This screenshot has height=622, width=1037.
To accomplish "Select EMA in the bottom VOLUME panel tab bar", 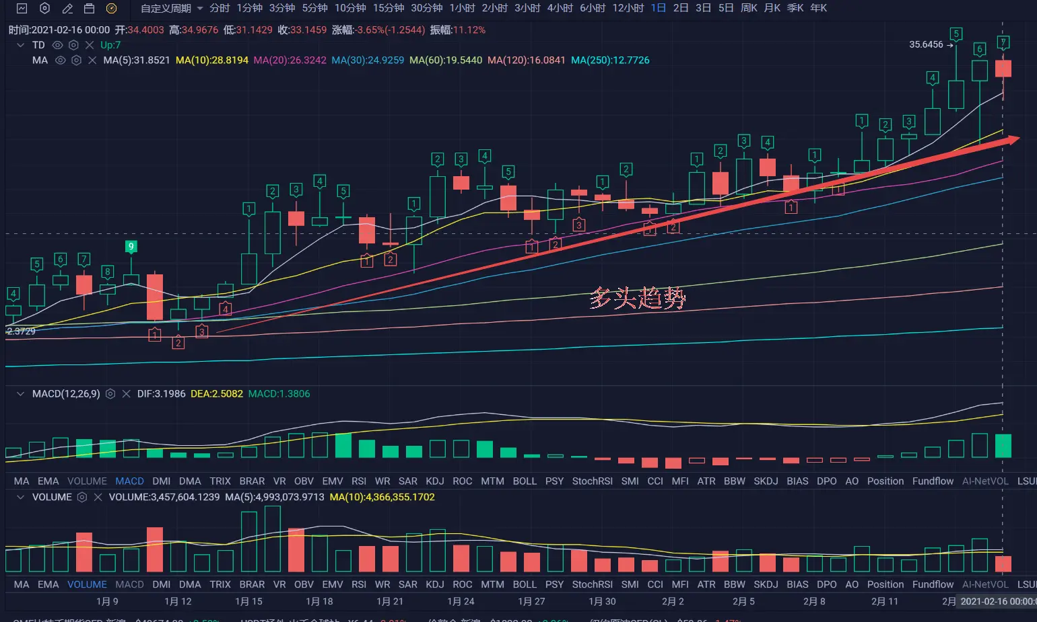I will (48, 584).
